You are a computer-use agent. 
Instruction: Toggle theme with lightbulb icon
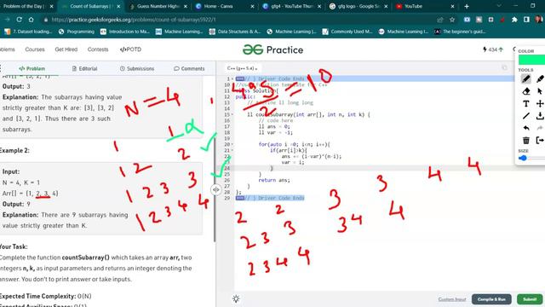point(236,298)
